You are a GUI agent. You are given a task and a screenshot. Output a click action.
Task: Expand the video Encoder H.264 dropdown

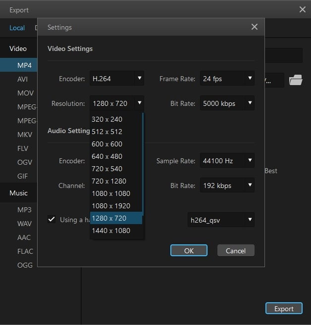[117, 78]
